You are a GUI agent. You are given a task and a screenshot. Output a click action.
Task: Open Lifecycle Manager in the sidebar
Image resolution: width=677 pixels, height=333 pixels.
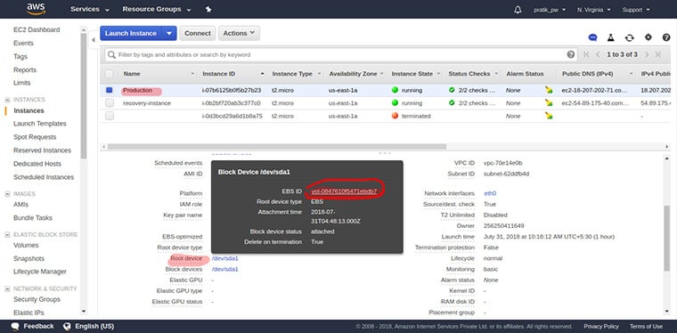40,272
